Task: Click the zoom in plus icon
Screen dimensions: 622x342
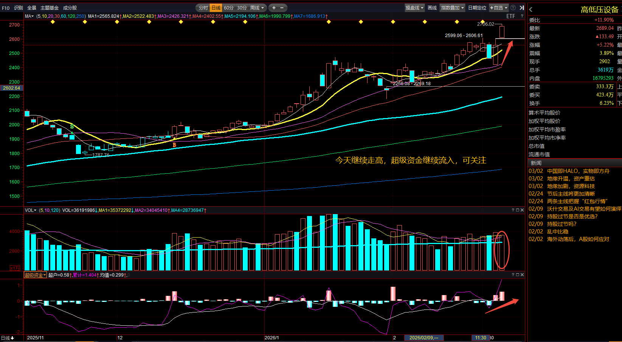Action: click(274, 8)
